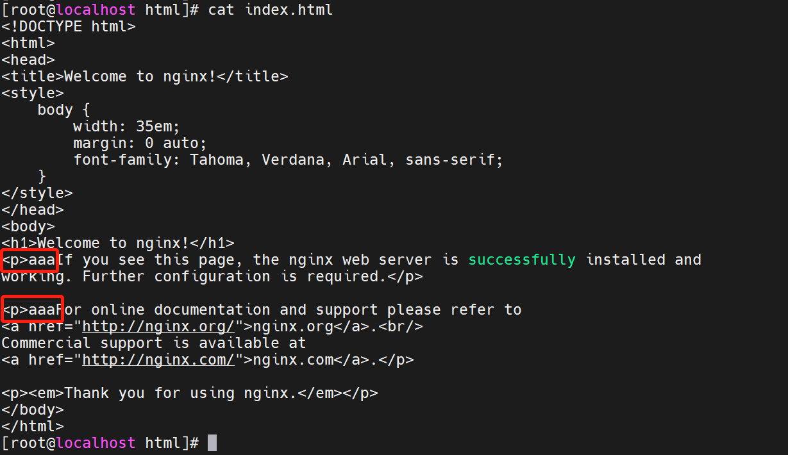Click the opening body tag
Screen dimensions: 788x455
(28, 227)
